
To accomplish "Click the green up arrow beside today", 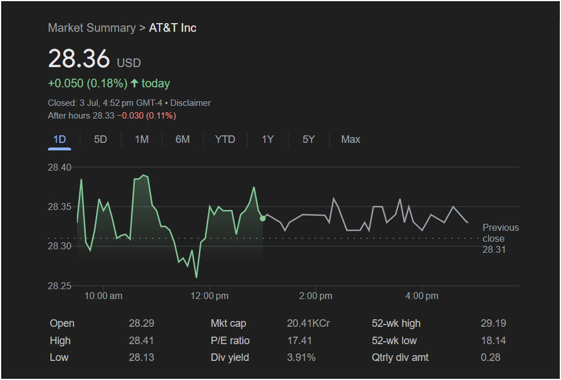I will click(135, 83).
